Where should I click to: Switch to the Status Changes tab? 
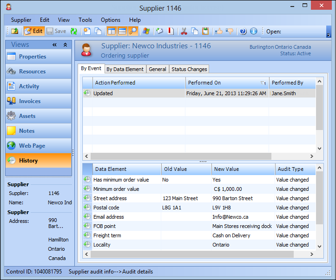189,69
